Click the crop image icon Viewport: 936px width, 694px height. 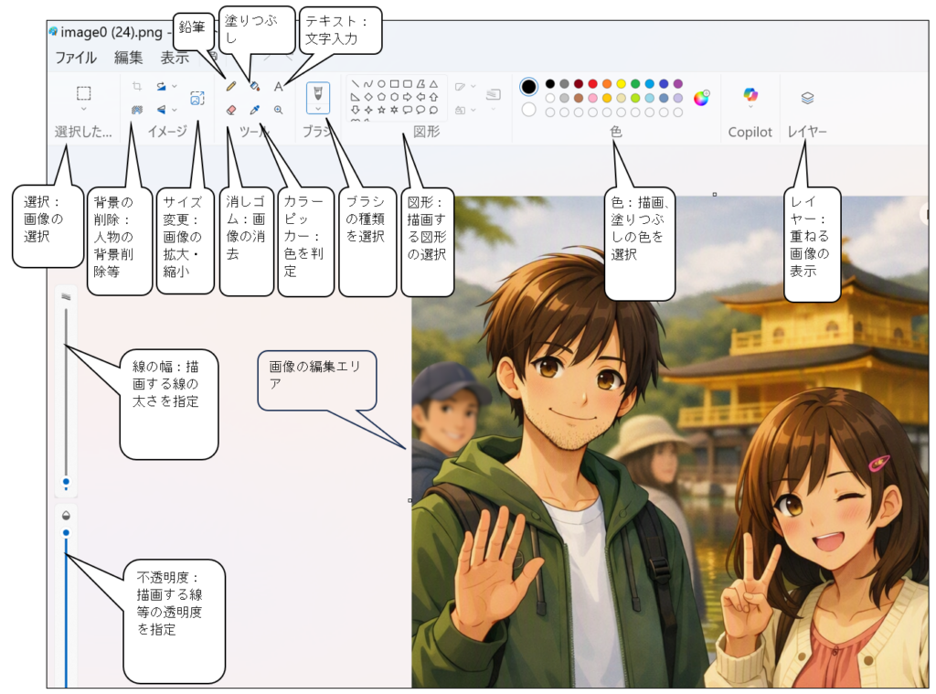137,87
